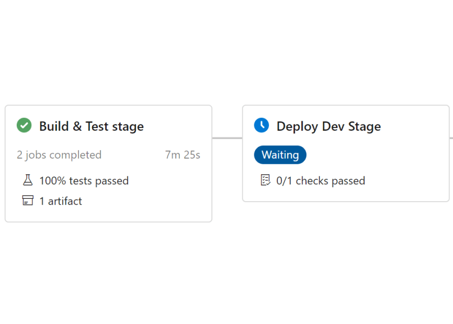Screen dimensions: 453x324
Task: Select the '2 jobs completed' text
Action: pos(59,155)
